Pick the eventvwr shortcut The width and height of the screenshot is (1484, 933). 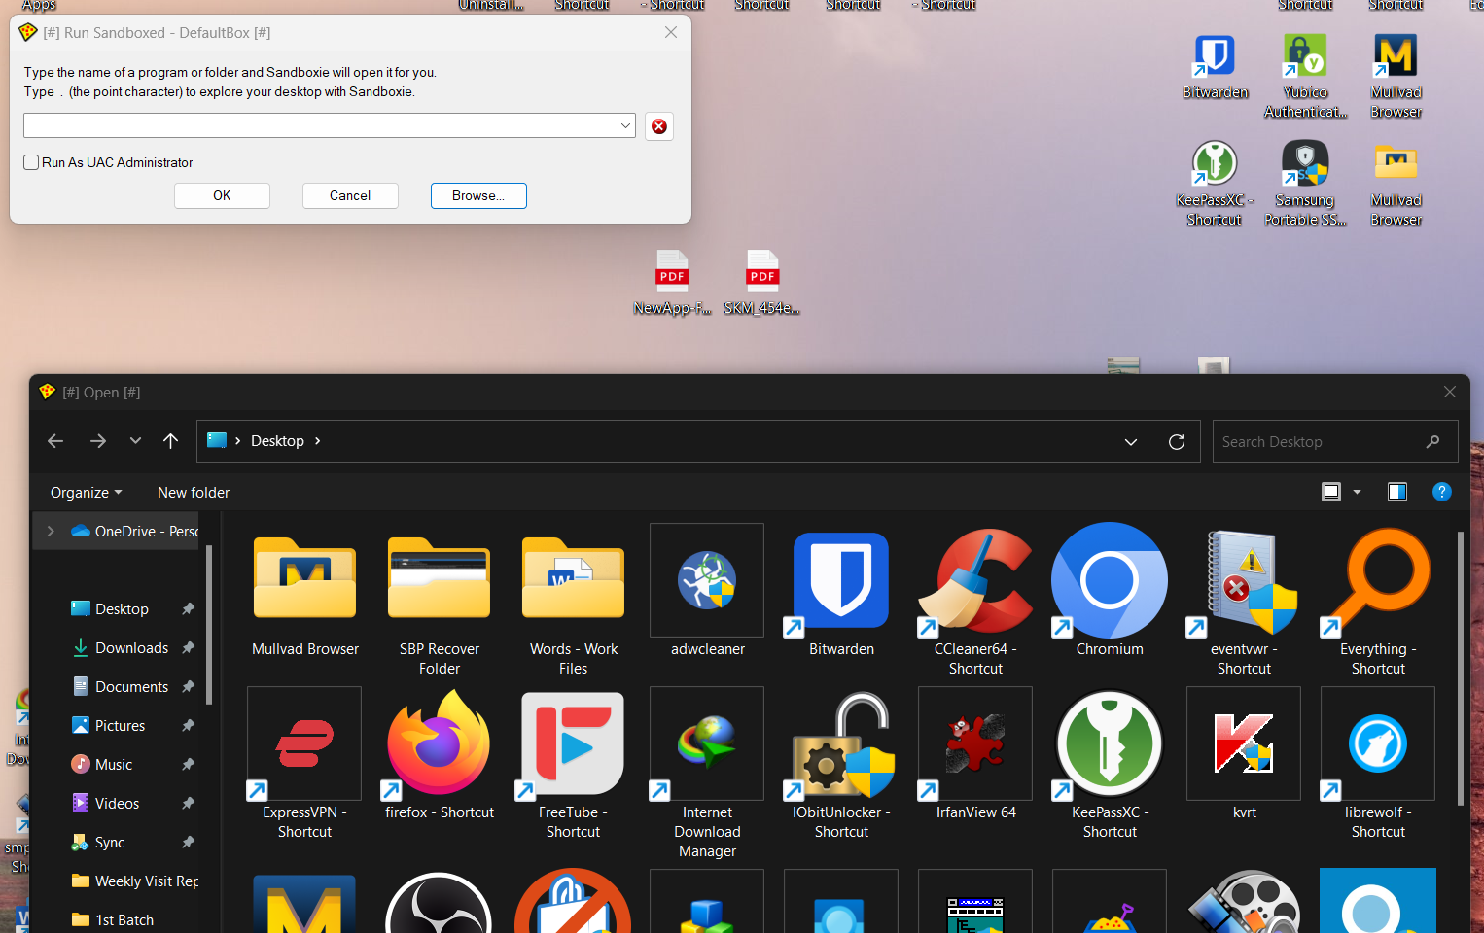(1245, 601)
